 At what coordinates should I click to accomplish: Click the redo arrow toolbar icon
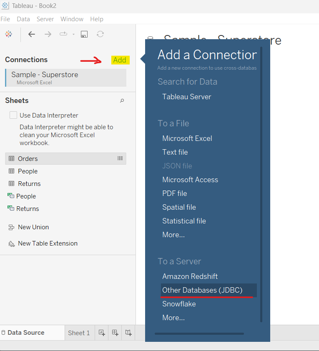click(x=63, y=34)
